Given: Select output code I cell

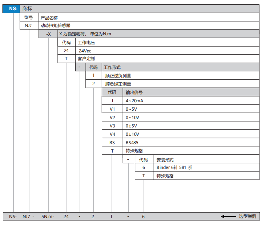Looking at the screenshot, I should 112,100.
